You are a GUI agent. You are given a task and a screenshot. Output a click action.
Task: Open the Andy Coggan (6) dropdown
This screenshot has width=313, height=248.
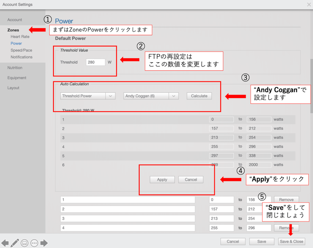coord(151,96)
